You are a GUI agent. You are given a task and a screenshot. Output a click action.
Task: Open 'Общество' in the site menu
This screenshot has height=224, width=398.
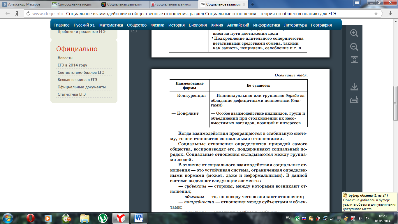click(x=137, y=25)
